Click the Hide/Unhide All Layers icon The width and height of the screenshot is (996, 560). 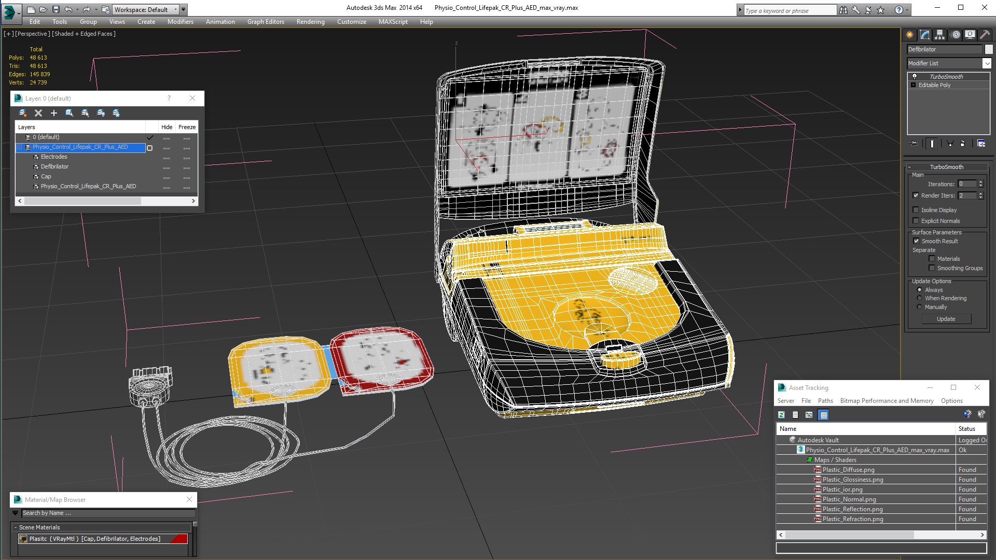101,113
